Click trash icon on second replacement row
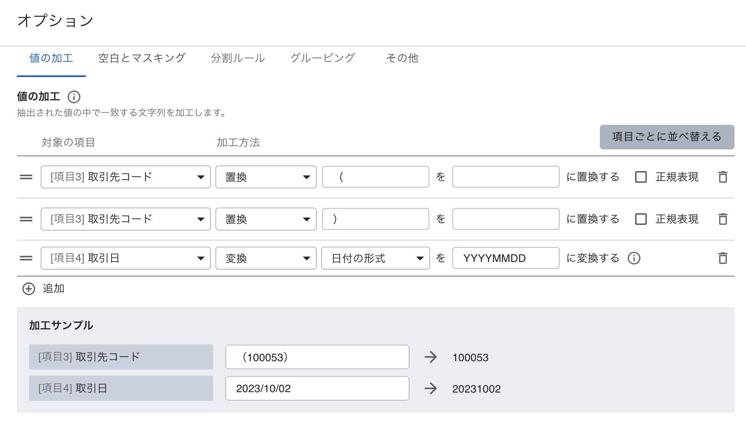 (x=723, y=219)
